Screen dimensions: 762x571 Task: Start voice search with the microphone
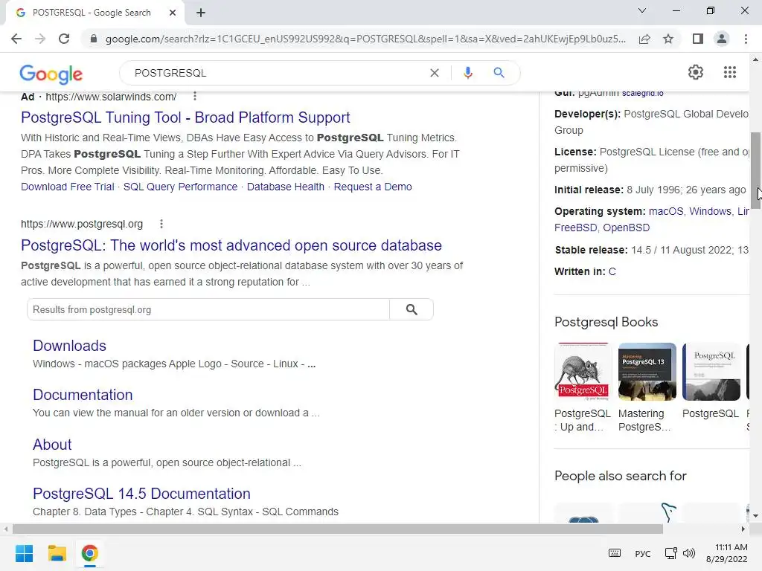[467, 73]
